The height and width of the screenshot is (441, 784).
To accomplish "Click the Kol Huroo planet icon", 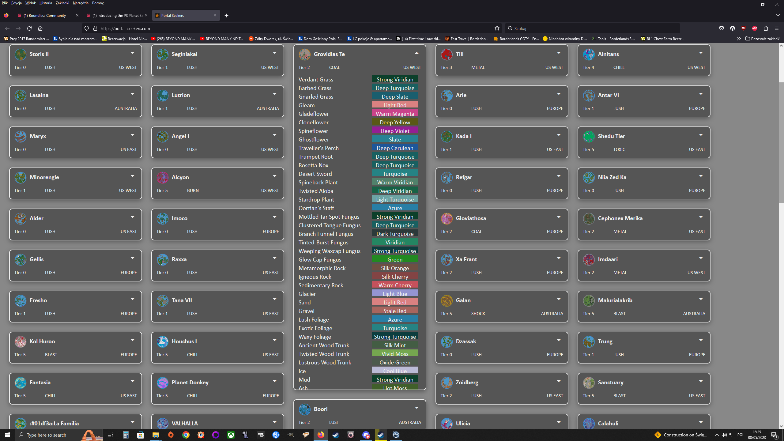I will click(x=21, y=342).
